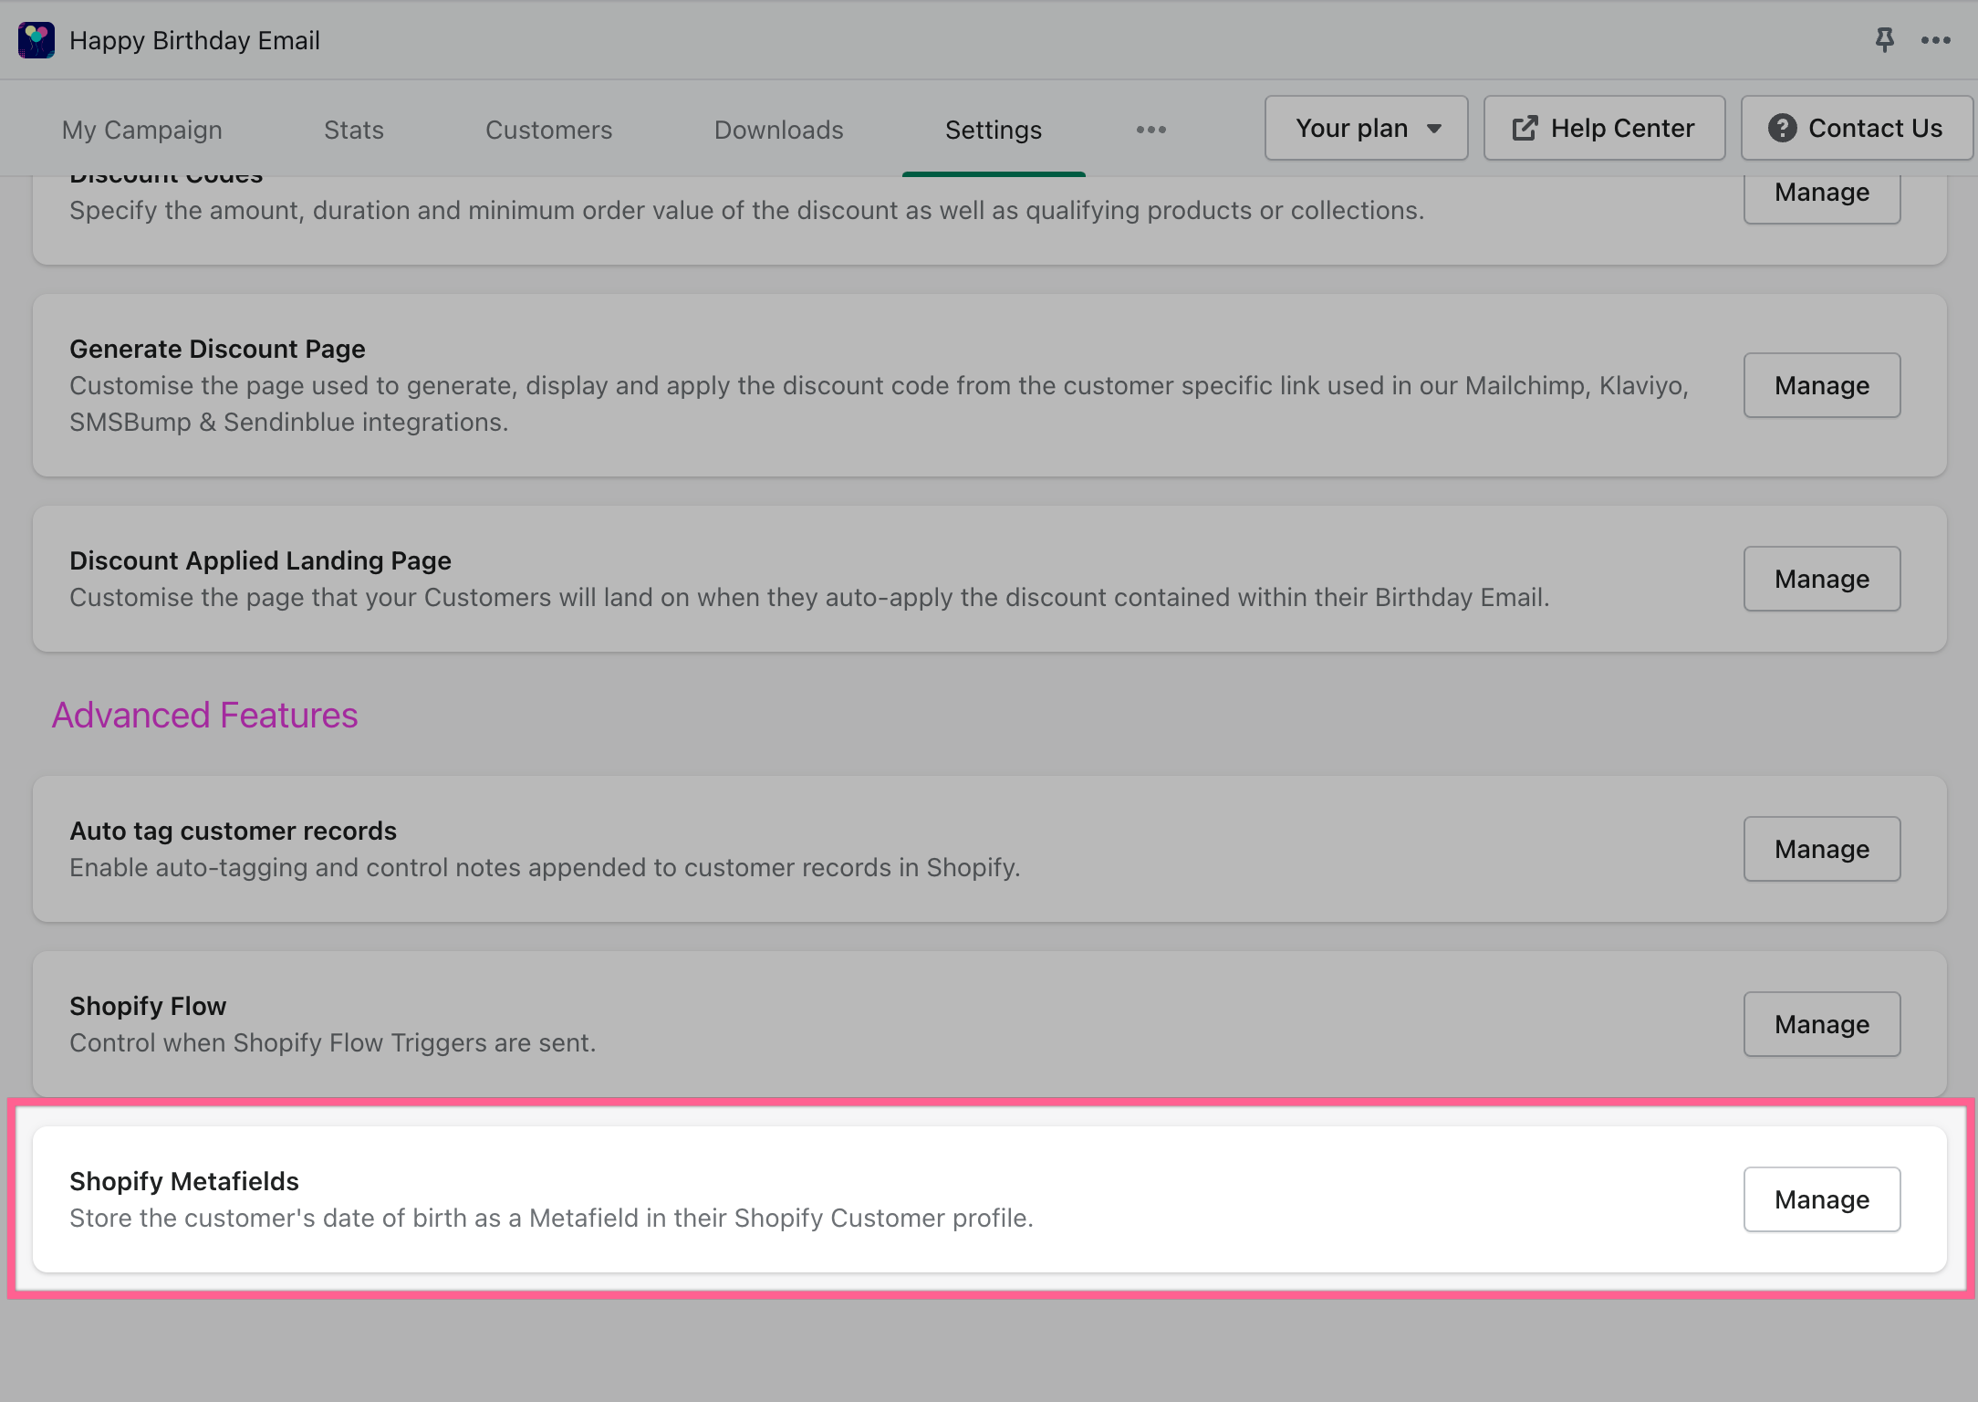Image resolution: width=1978 pixels, height=1402 pixels.
Task: Click the Help Center external link icon
Action: 1525,128
